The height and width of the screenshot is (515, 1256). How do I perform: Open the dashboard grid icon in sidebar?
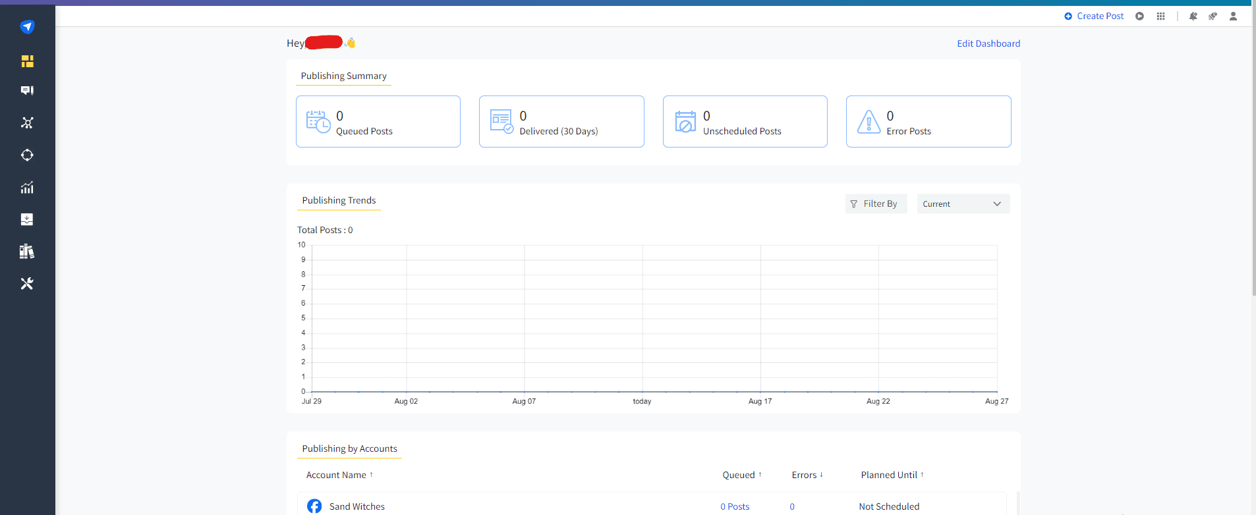coord(27,61)
